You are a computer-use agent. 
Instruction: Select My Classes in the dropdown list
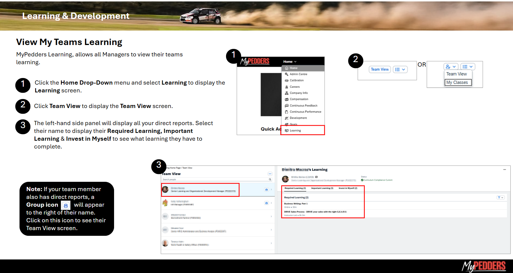[x=457, y=82]
